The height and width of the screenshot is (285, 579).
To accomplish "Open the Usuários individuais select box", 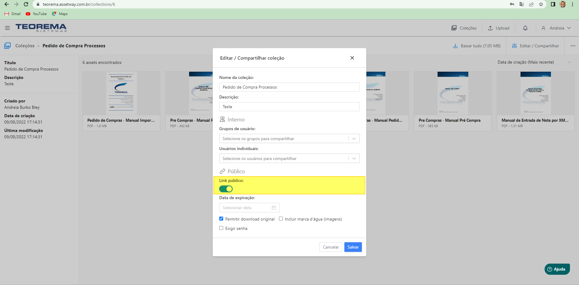I will [289, 158].
